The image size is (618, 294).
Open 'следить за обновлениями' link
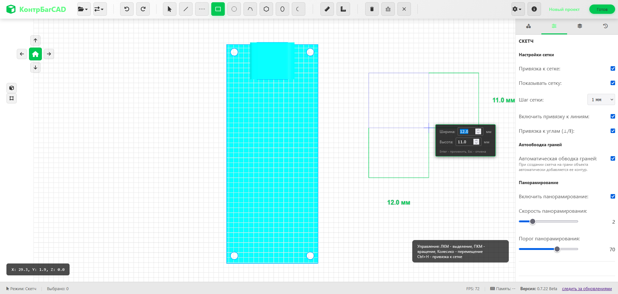tap(587, 289)
